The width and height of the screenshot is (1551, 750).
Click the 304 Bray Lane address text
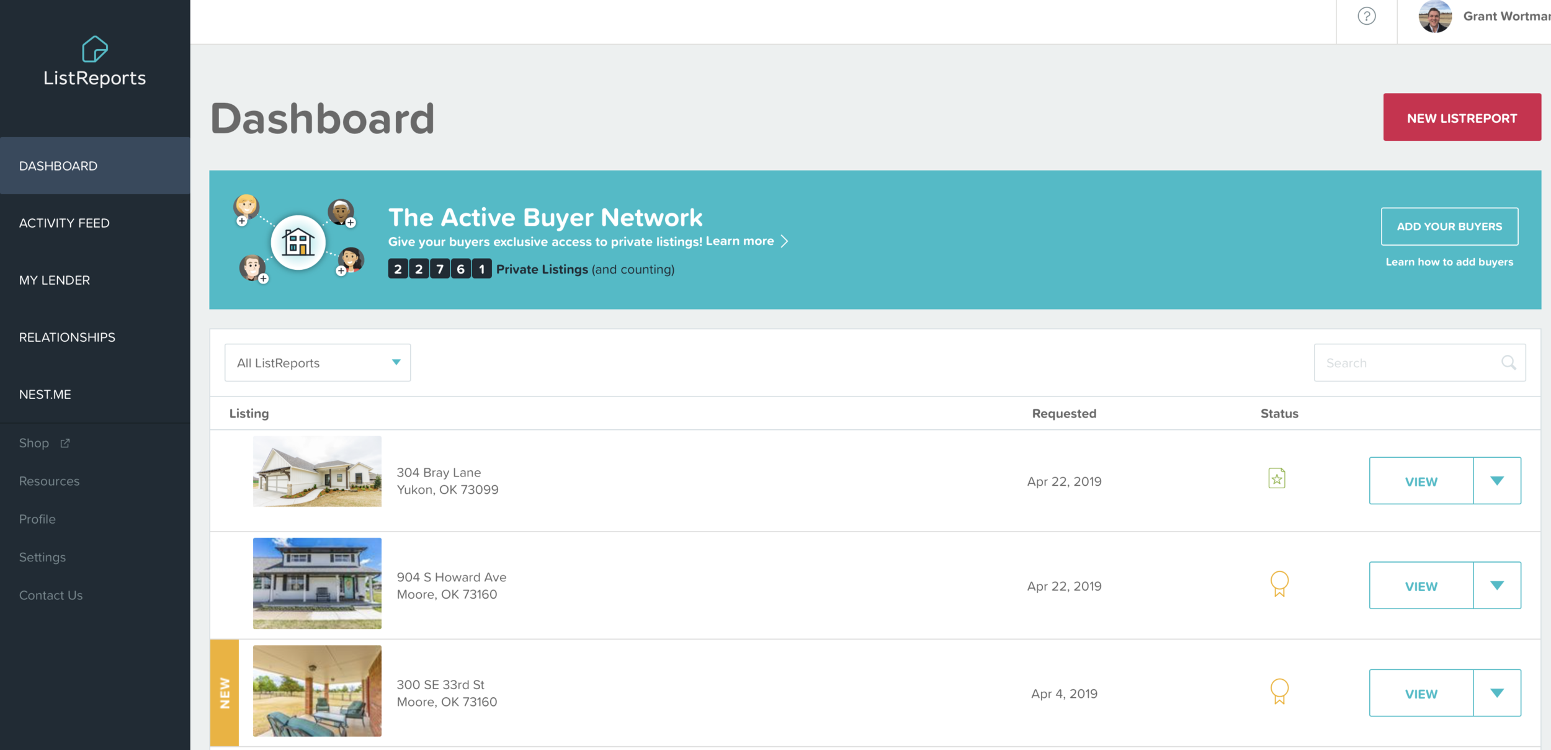(x=447, y=481)
